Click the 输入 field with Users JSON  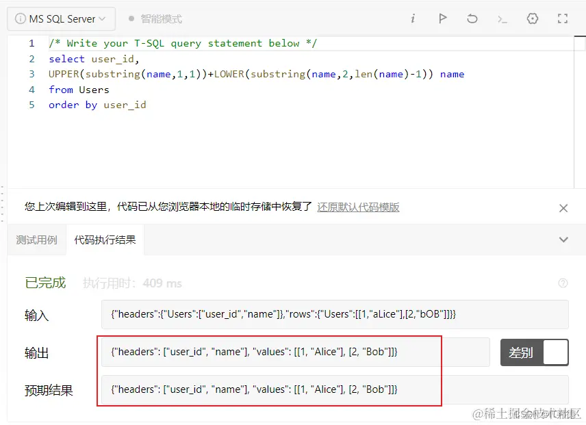pos(335,314)
